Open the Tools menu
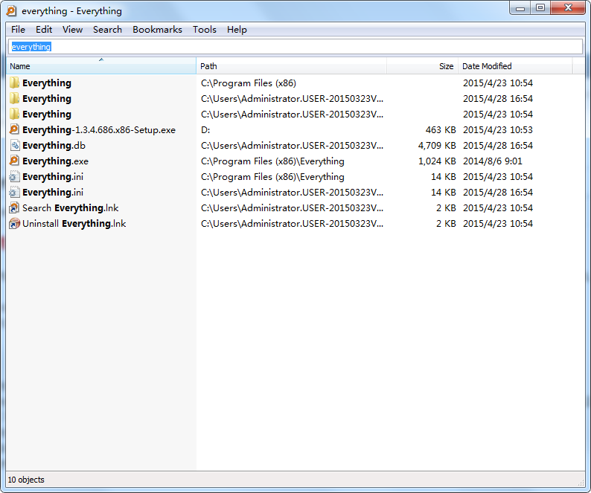The image size is (591, 493). (204, 30)
